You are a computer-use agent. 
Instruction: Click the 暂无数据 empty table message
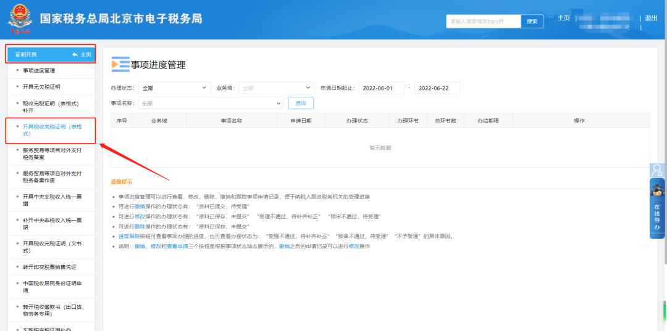click(380, 148)
